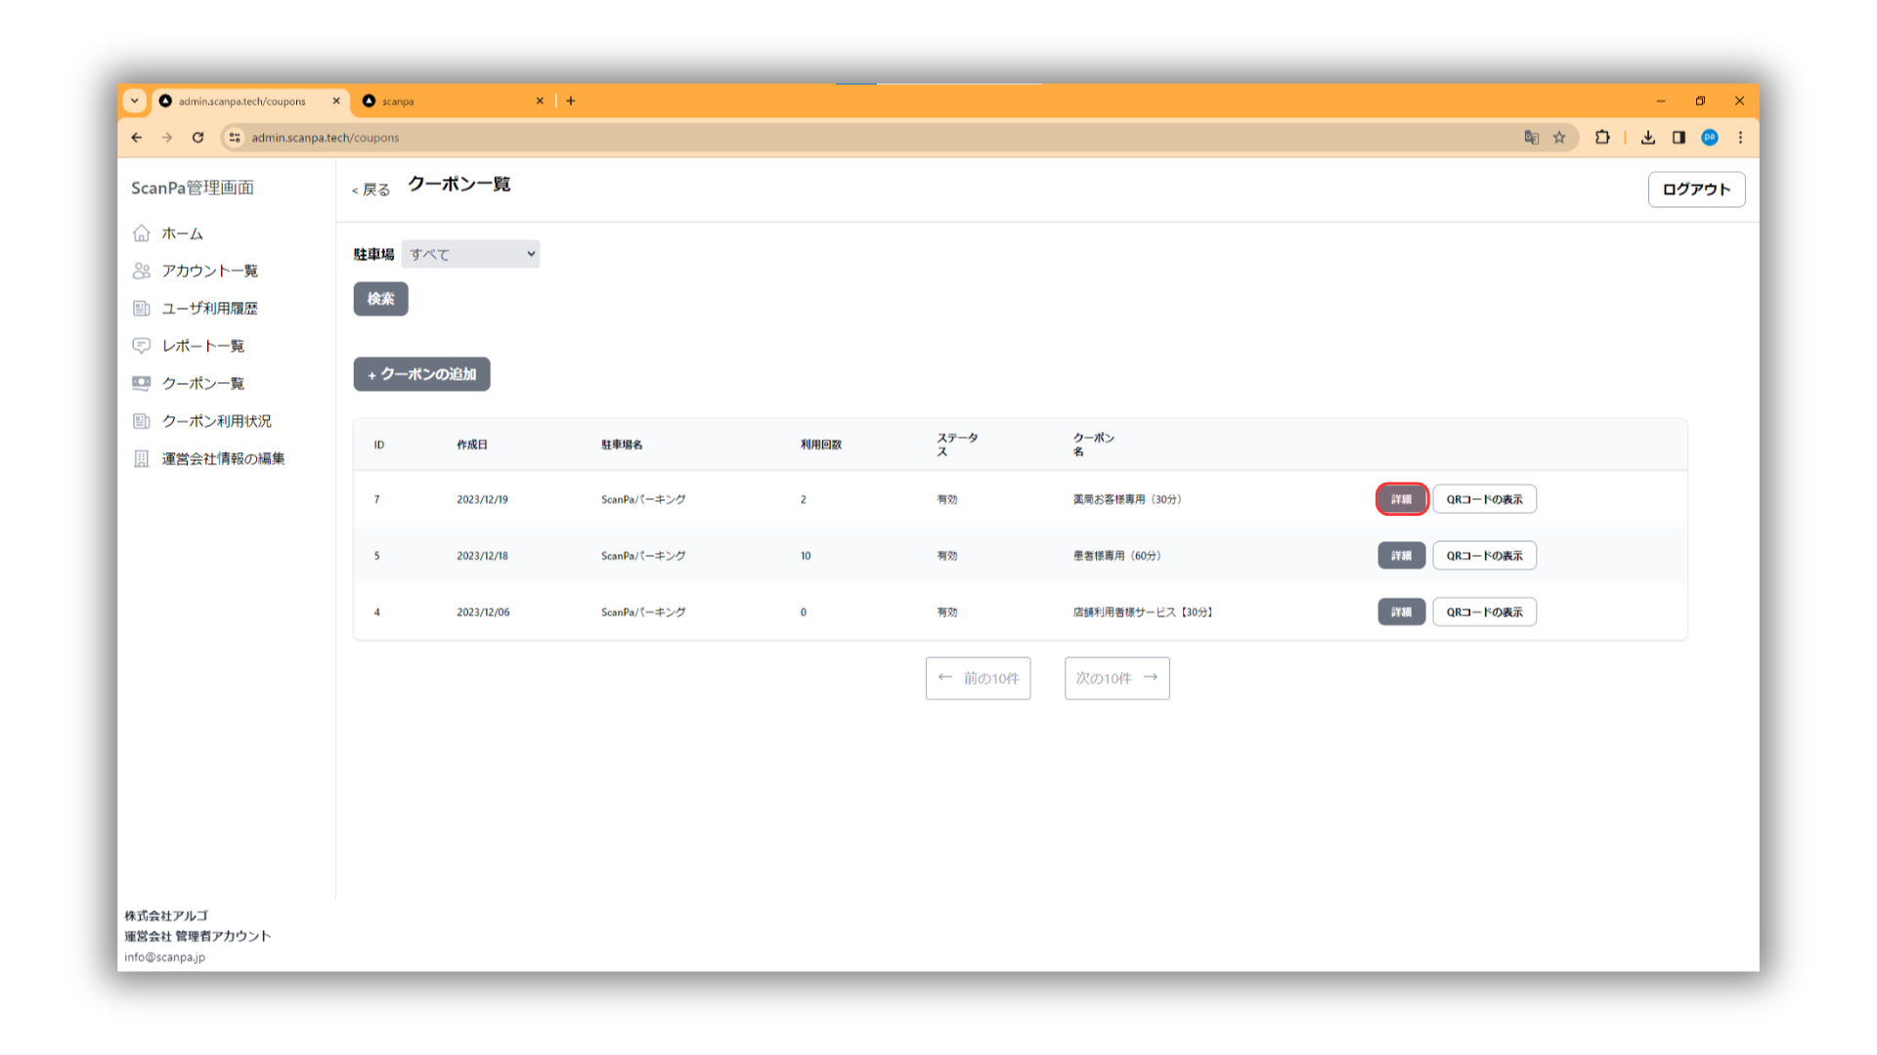The height and width of the screenshot is (1055, 1877).
Task: Click the ユーザ利用履歴 history icon
Action: (142, 309)
